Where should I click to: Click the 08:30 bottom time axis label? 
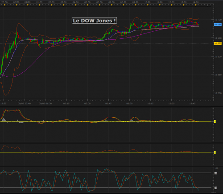129,103
